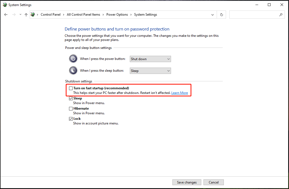Click the refresh button in address bar
The width and height of the screenshot is (289, 189).
coord(221,14)
